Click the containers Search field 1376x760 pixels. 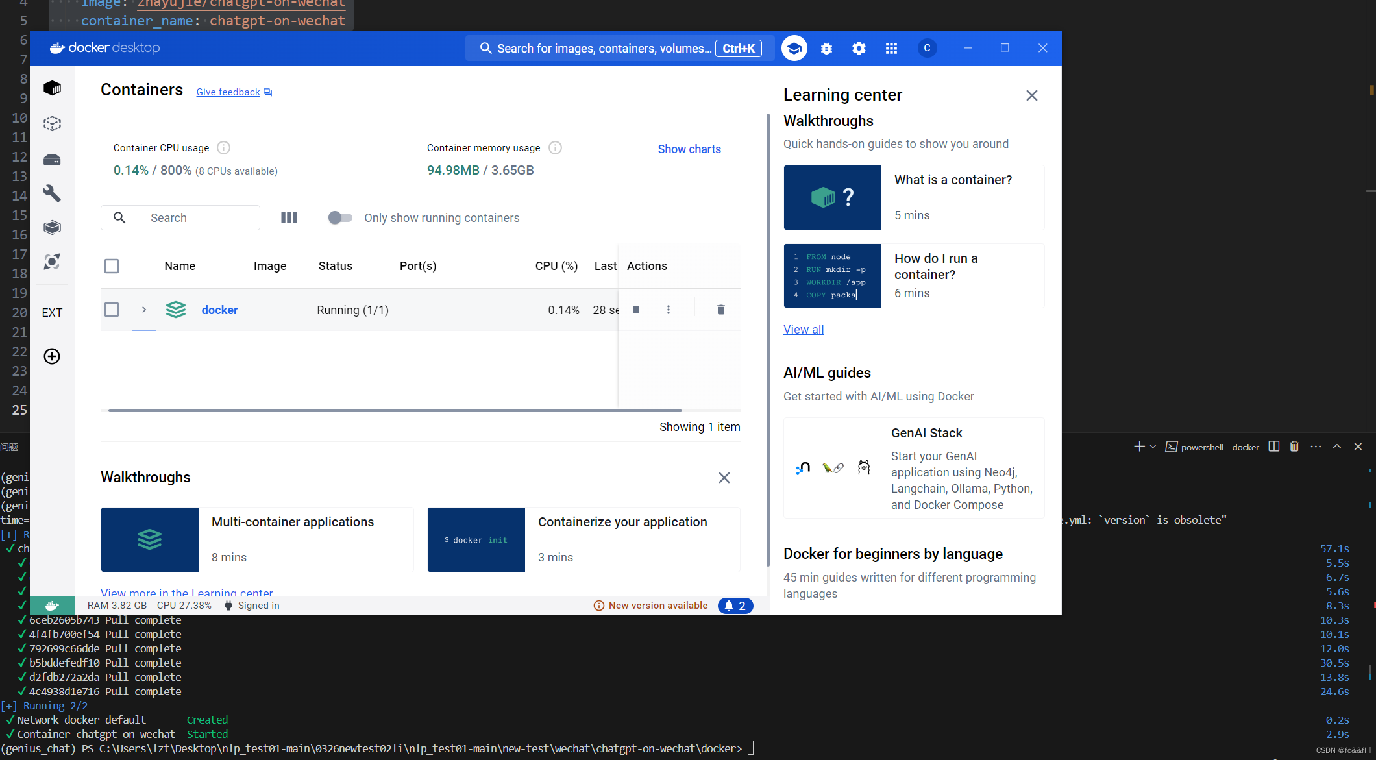pos(180,218)
